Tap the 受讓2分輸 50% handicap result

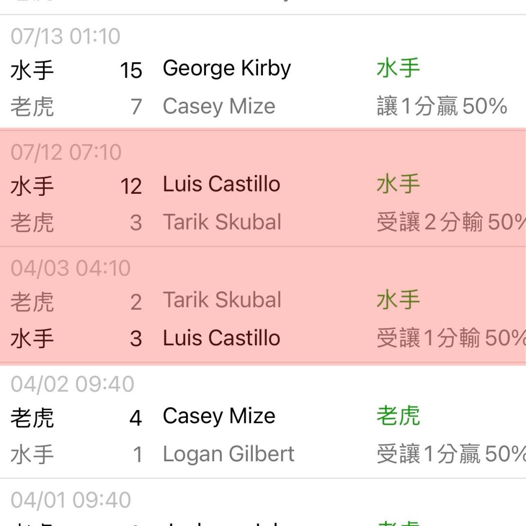click(451, 223)
